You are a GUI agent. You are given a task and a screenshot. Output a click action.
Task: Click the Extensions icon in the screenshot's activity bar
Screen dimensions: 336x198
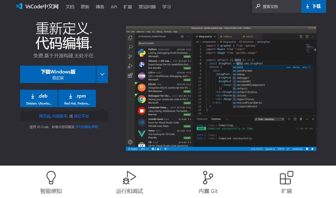(130, 75)
